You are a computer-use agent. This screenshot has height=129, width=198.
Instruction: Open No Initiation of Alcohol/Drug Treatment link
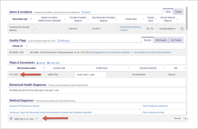152,52
